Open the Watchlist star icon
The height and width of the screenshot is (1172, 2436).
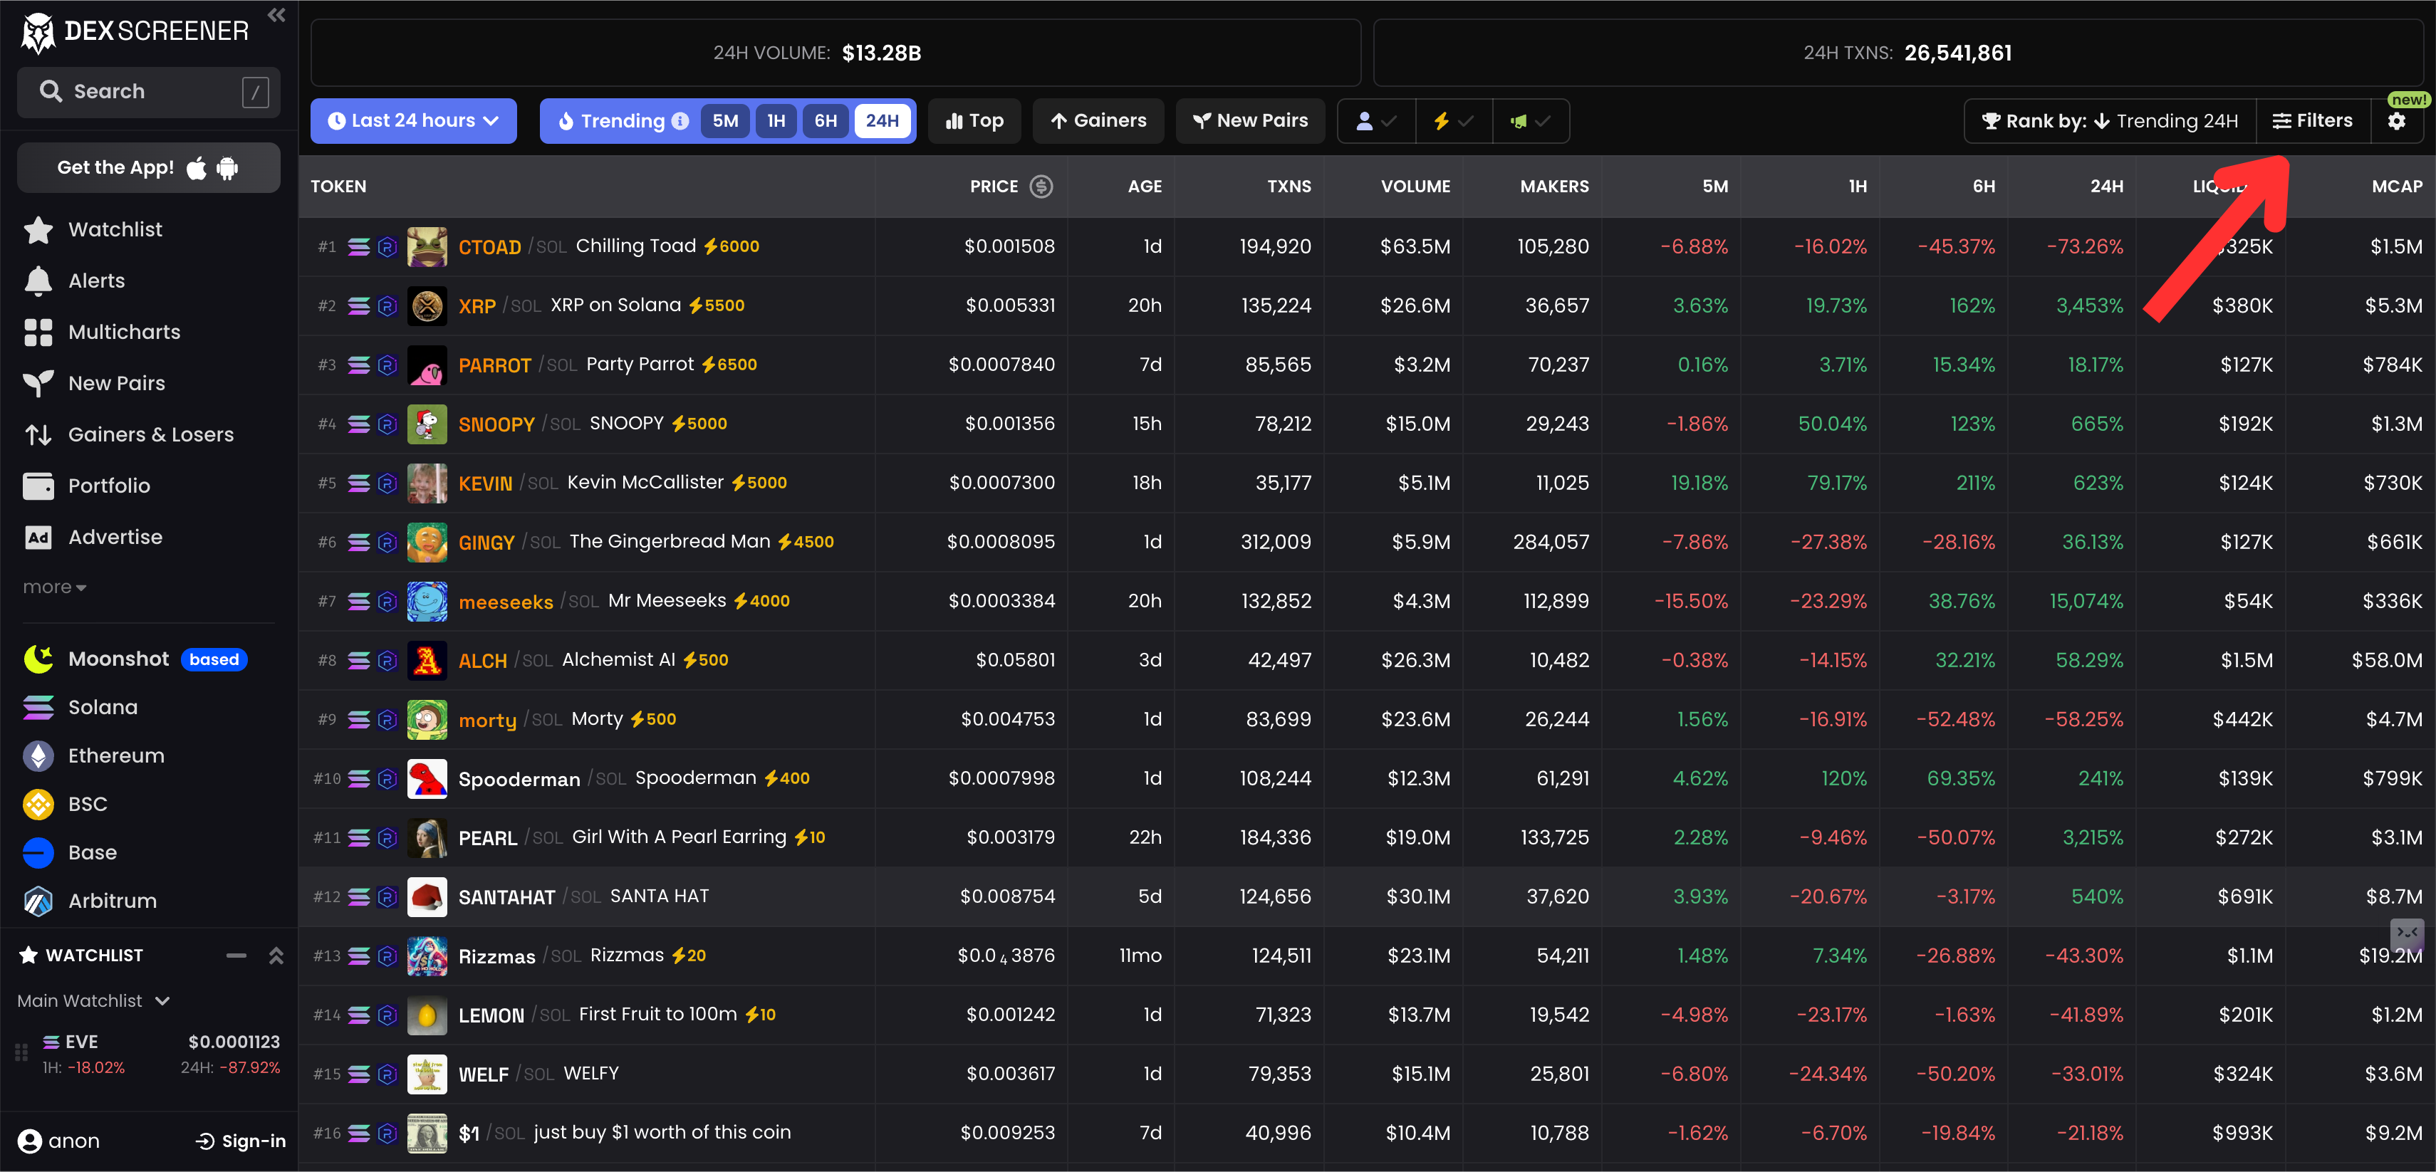38,230
